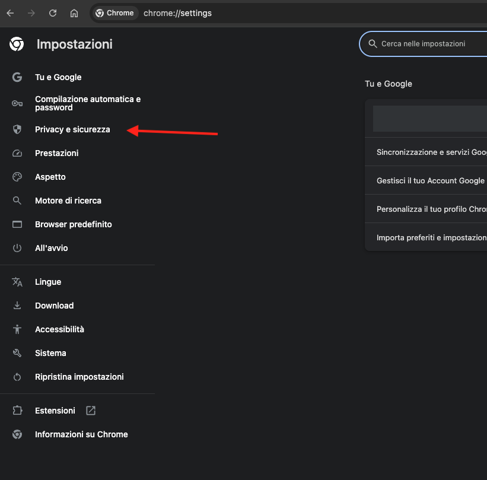Click the Download arrow icon
This screenshot has height=480, width=487.
(x=17, y=306)
